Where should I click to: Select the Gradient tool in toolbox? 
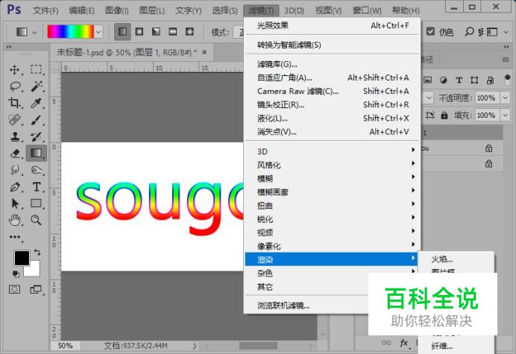(x=37, y=154)
